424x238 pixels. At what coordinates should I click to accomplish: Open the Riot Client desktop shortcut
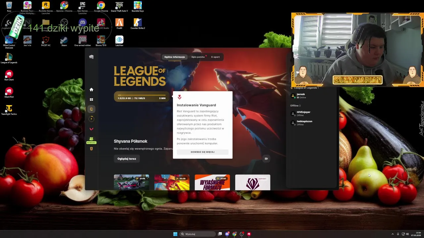[9, 75]
